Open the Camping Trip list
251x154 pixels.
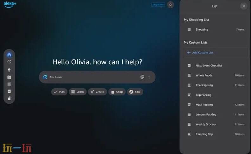point(216,134)
